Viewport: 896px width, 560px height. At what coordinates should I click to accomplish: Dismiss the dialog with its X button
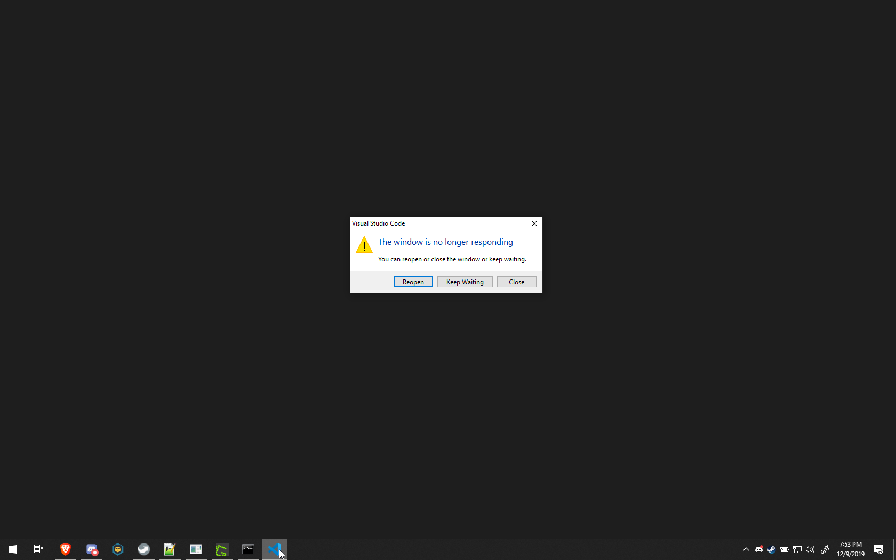click(534, 223)
